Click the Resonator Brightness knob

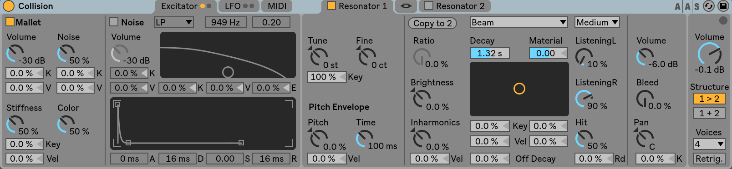(421, 97)
